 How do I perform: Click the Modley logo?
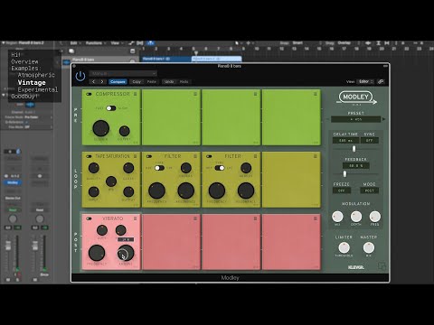[x=356, y=97]
